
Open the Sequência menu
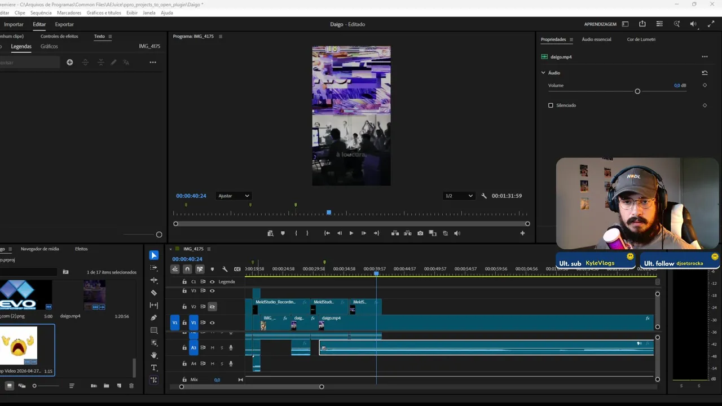tap(41, 12)
